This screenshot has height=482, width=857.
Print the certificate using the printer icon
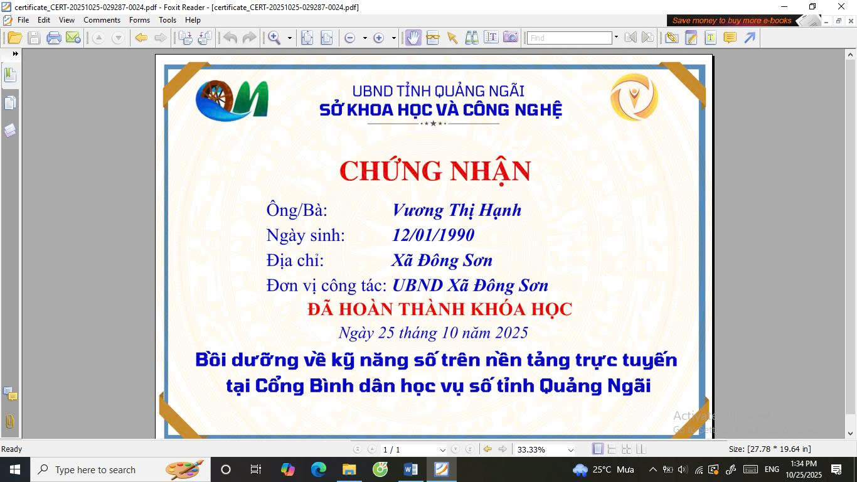54,38
